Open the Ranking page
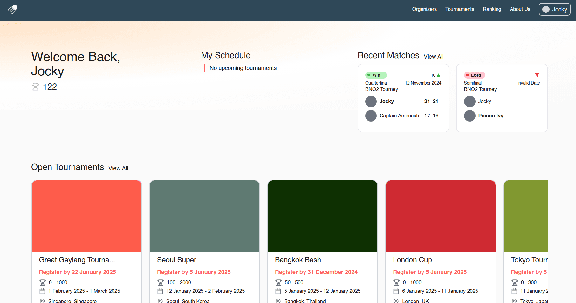Image resolution: width=576 pixels, height=303 pixels. pyautogui.click(x=492, y=9)
